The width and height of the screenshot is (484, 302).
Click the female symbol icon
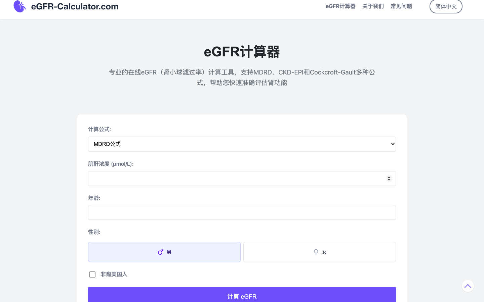pos(316,252)
